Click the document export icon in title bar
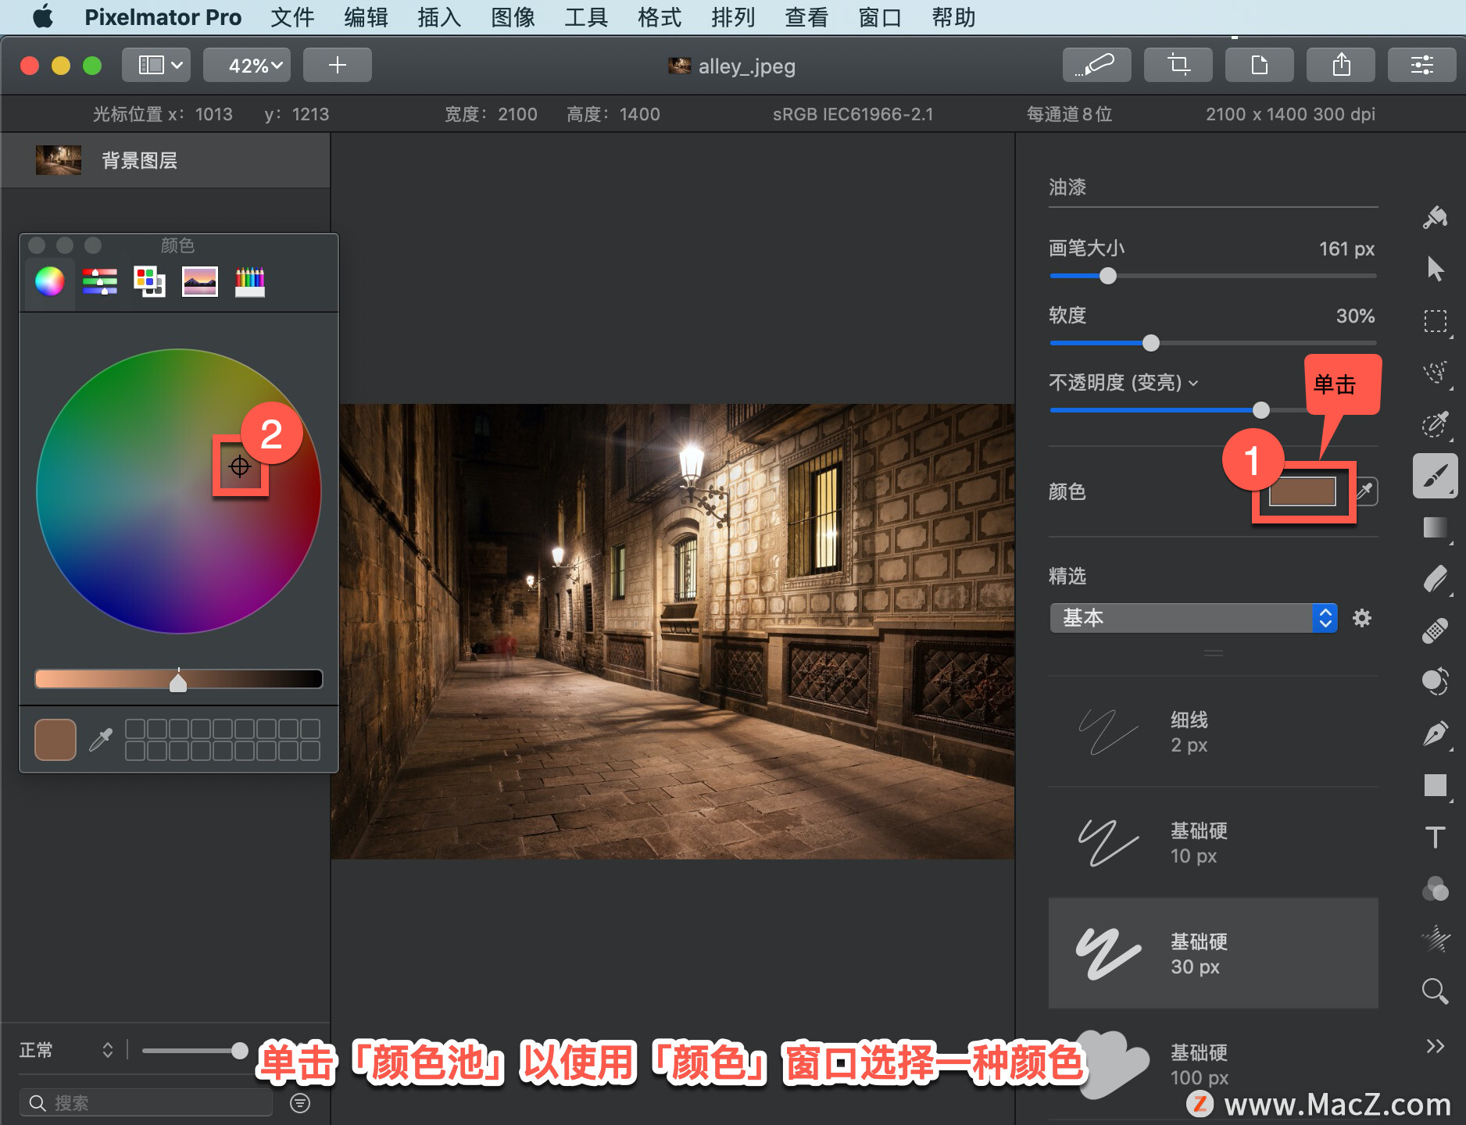Image resolution: width=1466 pixels, height=1125 pixels. pyautogui.click(x=1259, y=65)
